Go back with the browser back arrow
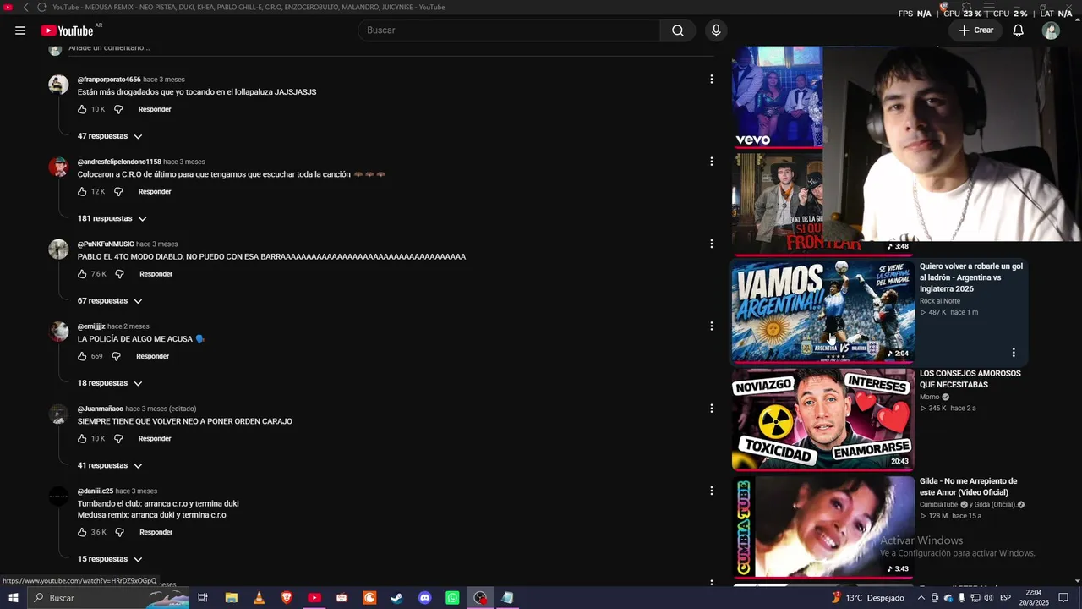 point(25,7)
